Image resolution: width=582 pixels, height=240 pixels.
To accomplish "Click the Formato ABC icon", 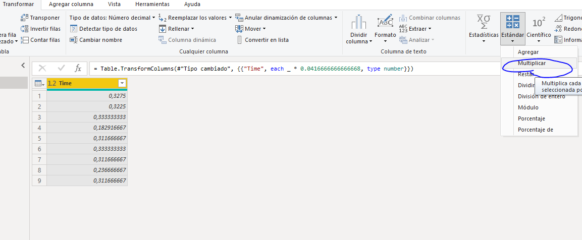I will 385,22.
